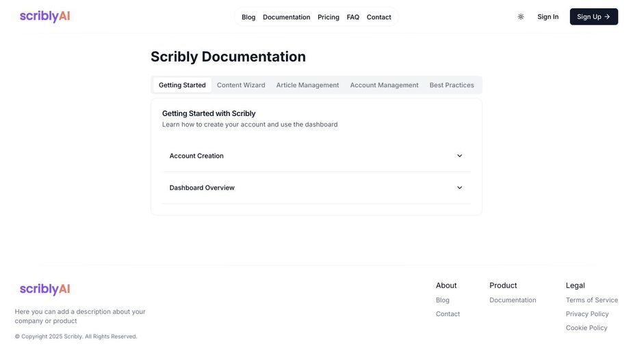Expand the Dashboard Overview chevron
The width and height of the screenshot is (633, 355).
tap(459, 188)
